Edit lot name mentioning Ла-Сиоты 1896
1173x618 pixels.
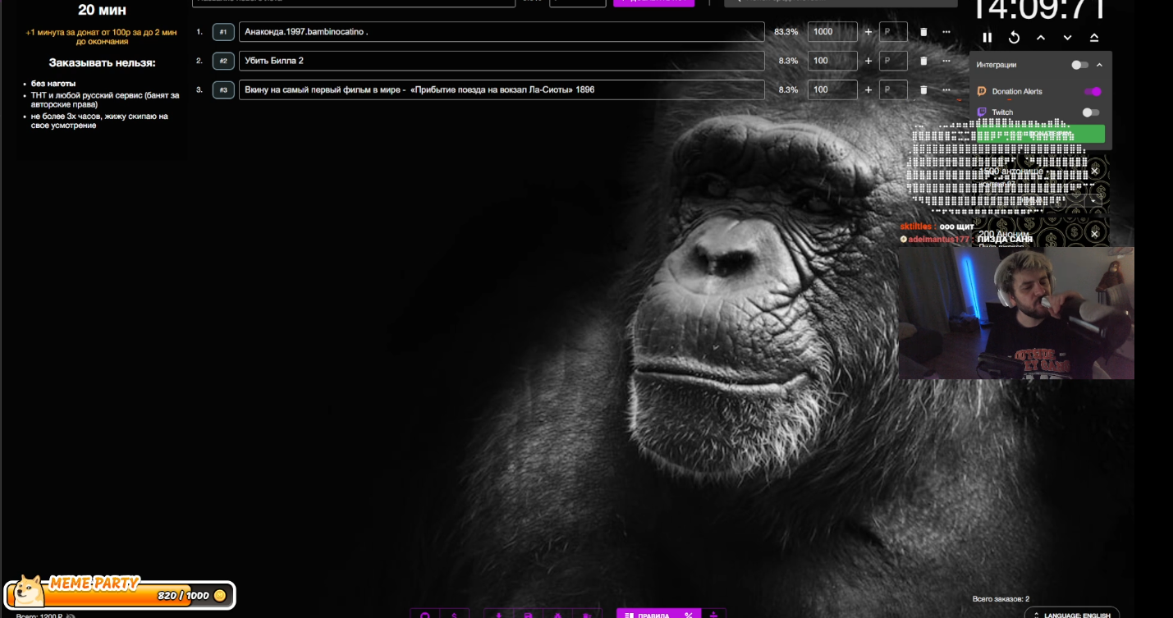click(x=502, y=89)
